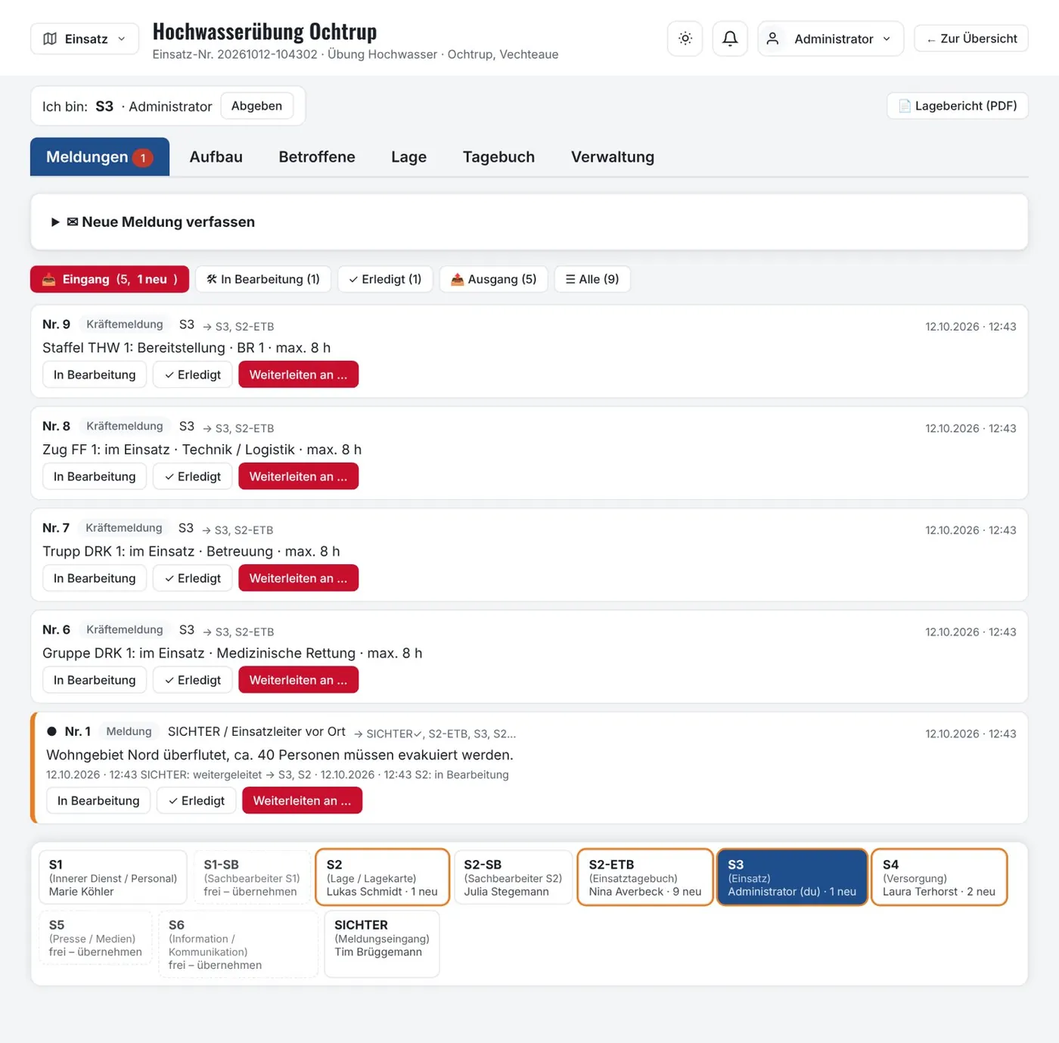Select the S2-ETB Einsatztagebuch card
This screenshot has height=1043, width=1059.
[645, 877]
